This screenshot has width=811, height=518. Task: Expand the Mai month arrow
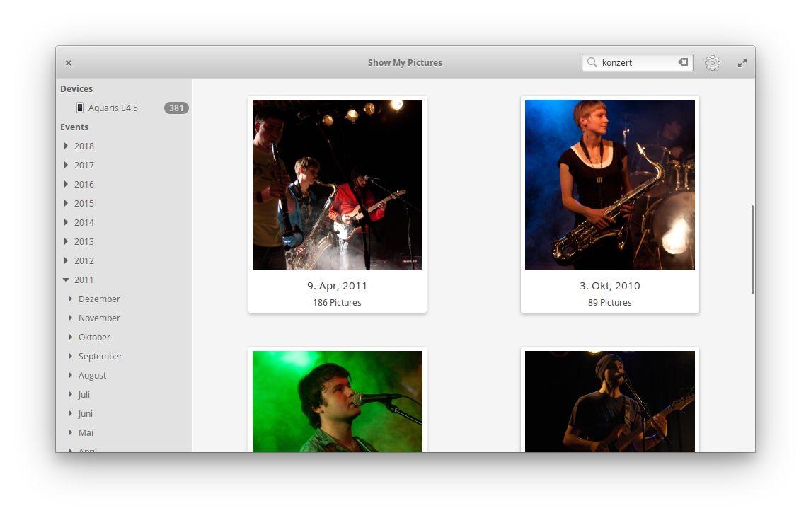pos(70,432)
